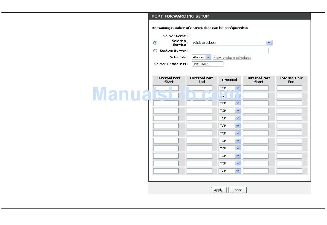Image resolution: width=327 pixels, height=225 pixels.
Task: Choose the 'Select a Service' radio button
Action: point(155,43)
